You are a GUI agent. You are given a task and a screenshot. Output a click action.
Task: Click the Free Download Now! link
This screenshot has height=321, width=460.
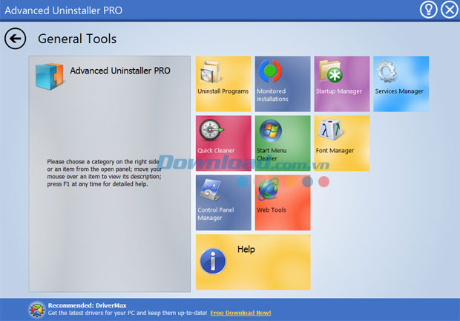pyautogui.click(x=240, y=313)
